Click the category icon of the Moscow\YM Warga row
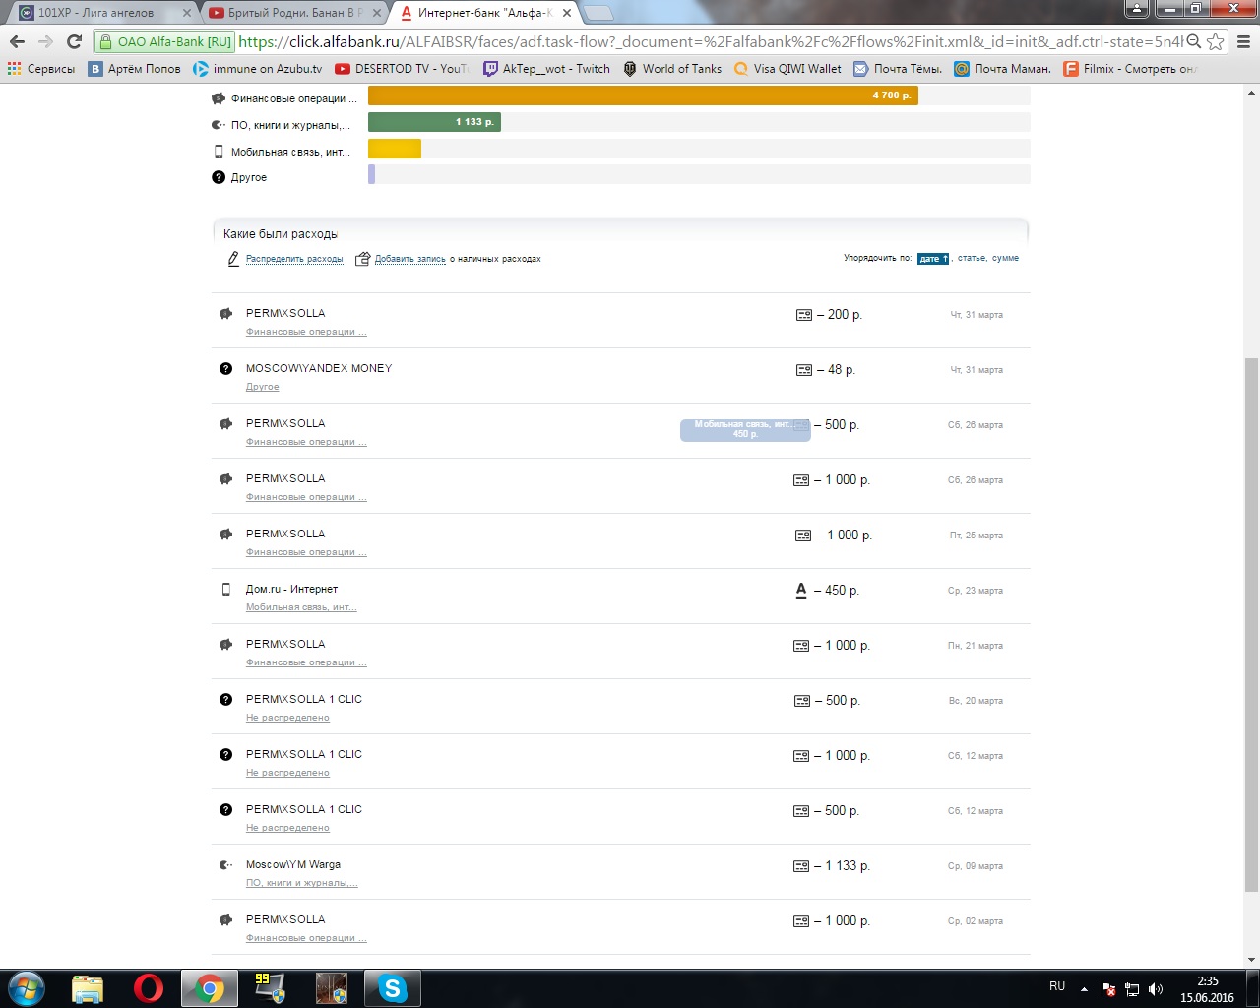Viewport: 1260px width, 1008px height. tap(225, 864)
